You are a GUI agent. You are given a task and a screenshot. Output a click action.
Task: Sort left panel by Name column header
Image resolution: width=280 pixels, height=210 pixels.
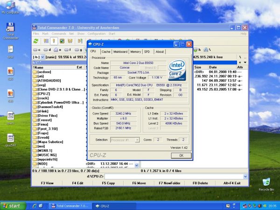coord(54,67)
